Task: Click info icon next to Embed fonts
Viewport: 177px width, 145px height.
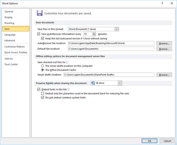Action: coord(68,89)
